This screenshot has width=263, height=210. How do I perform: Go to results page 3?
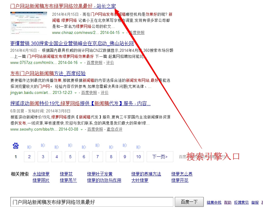pyautogui.click(x=43, y=157)
